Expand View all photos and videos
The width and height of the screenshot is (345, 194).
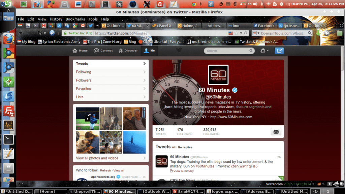click(x=111, y=158)
